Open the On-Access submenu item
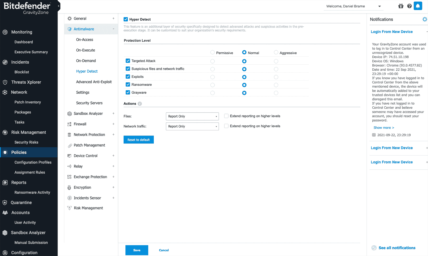 85,39
